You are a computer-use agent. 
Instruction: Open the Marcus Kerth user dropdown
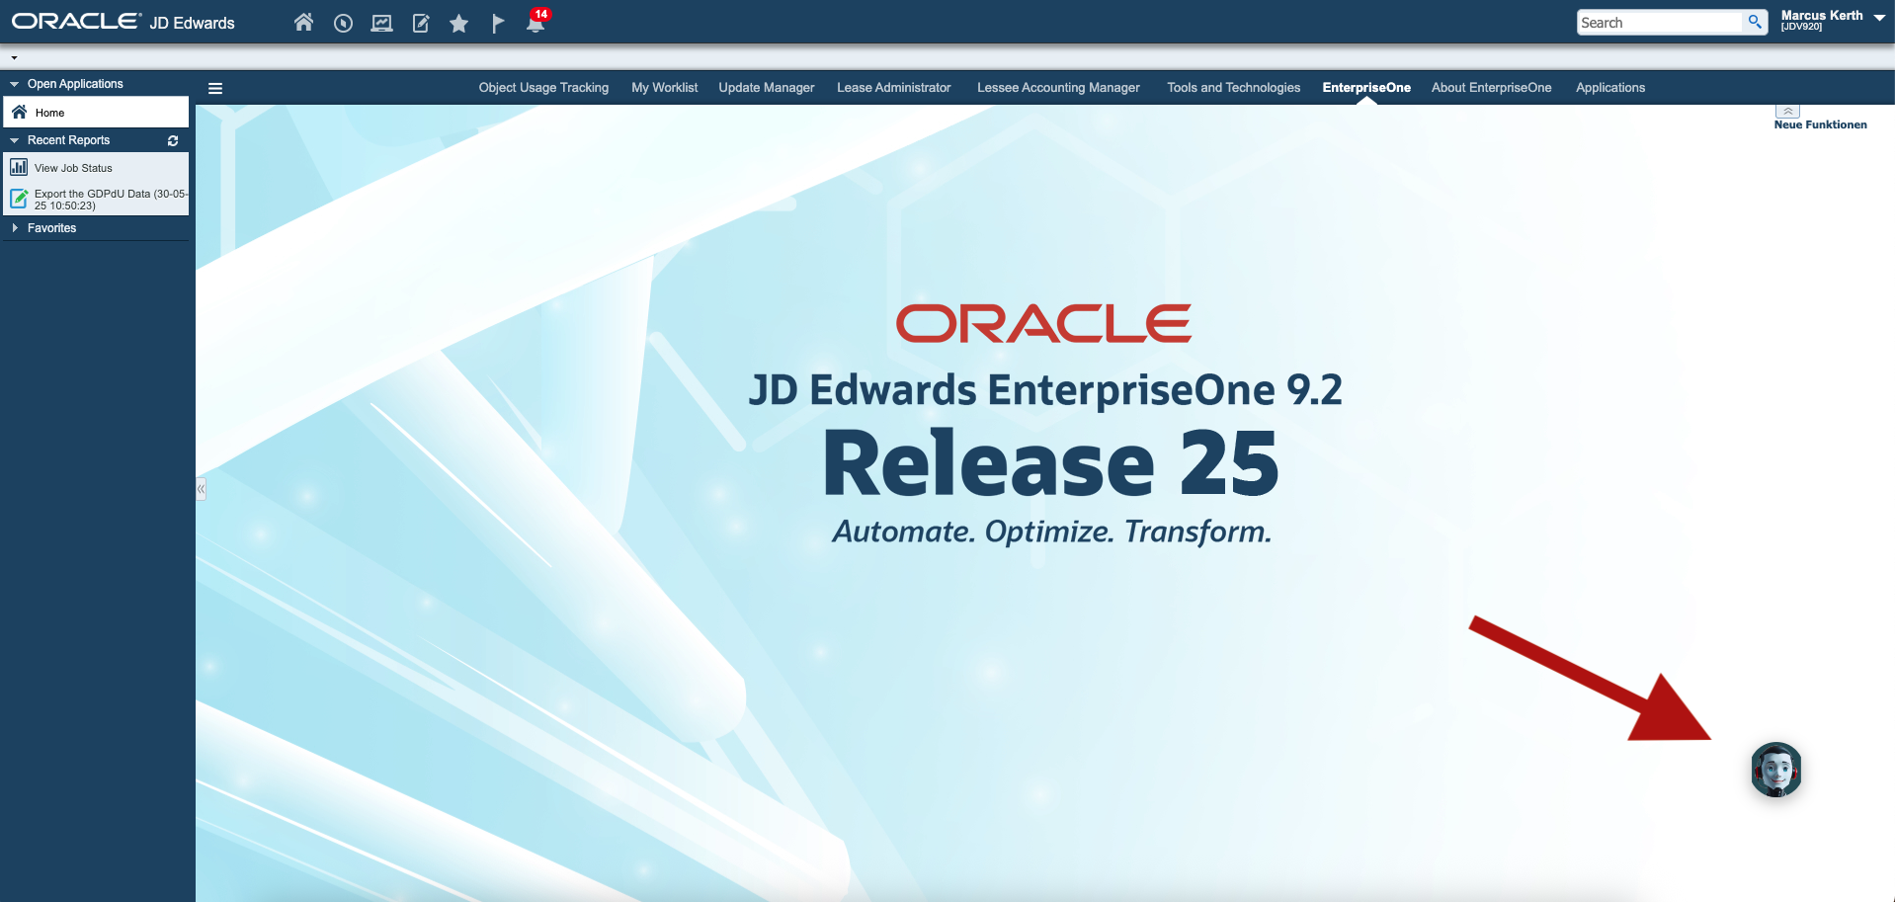pyautogui.click(x=1878, y=18)
